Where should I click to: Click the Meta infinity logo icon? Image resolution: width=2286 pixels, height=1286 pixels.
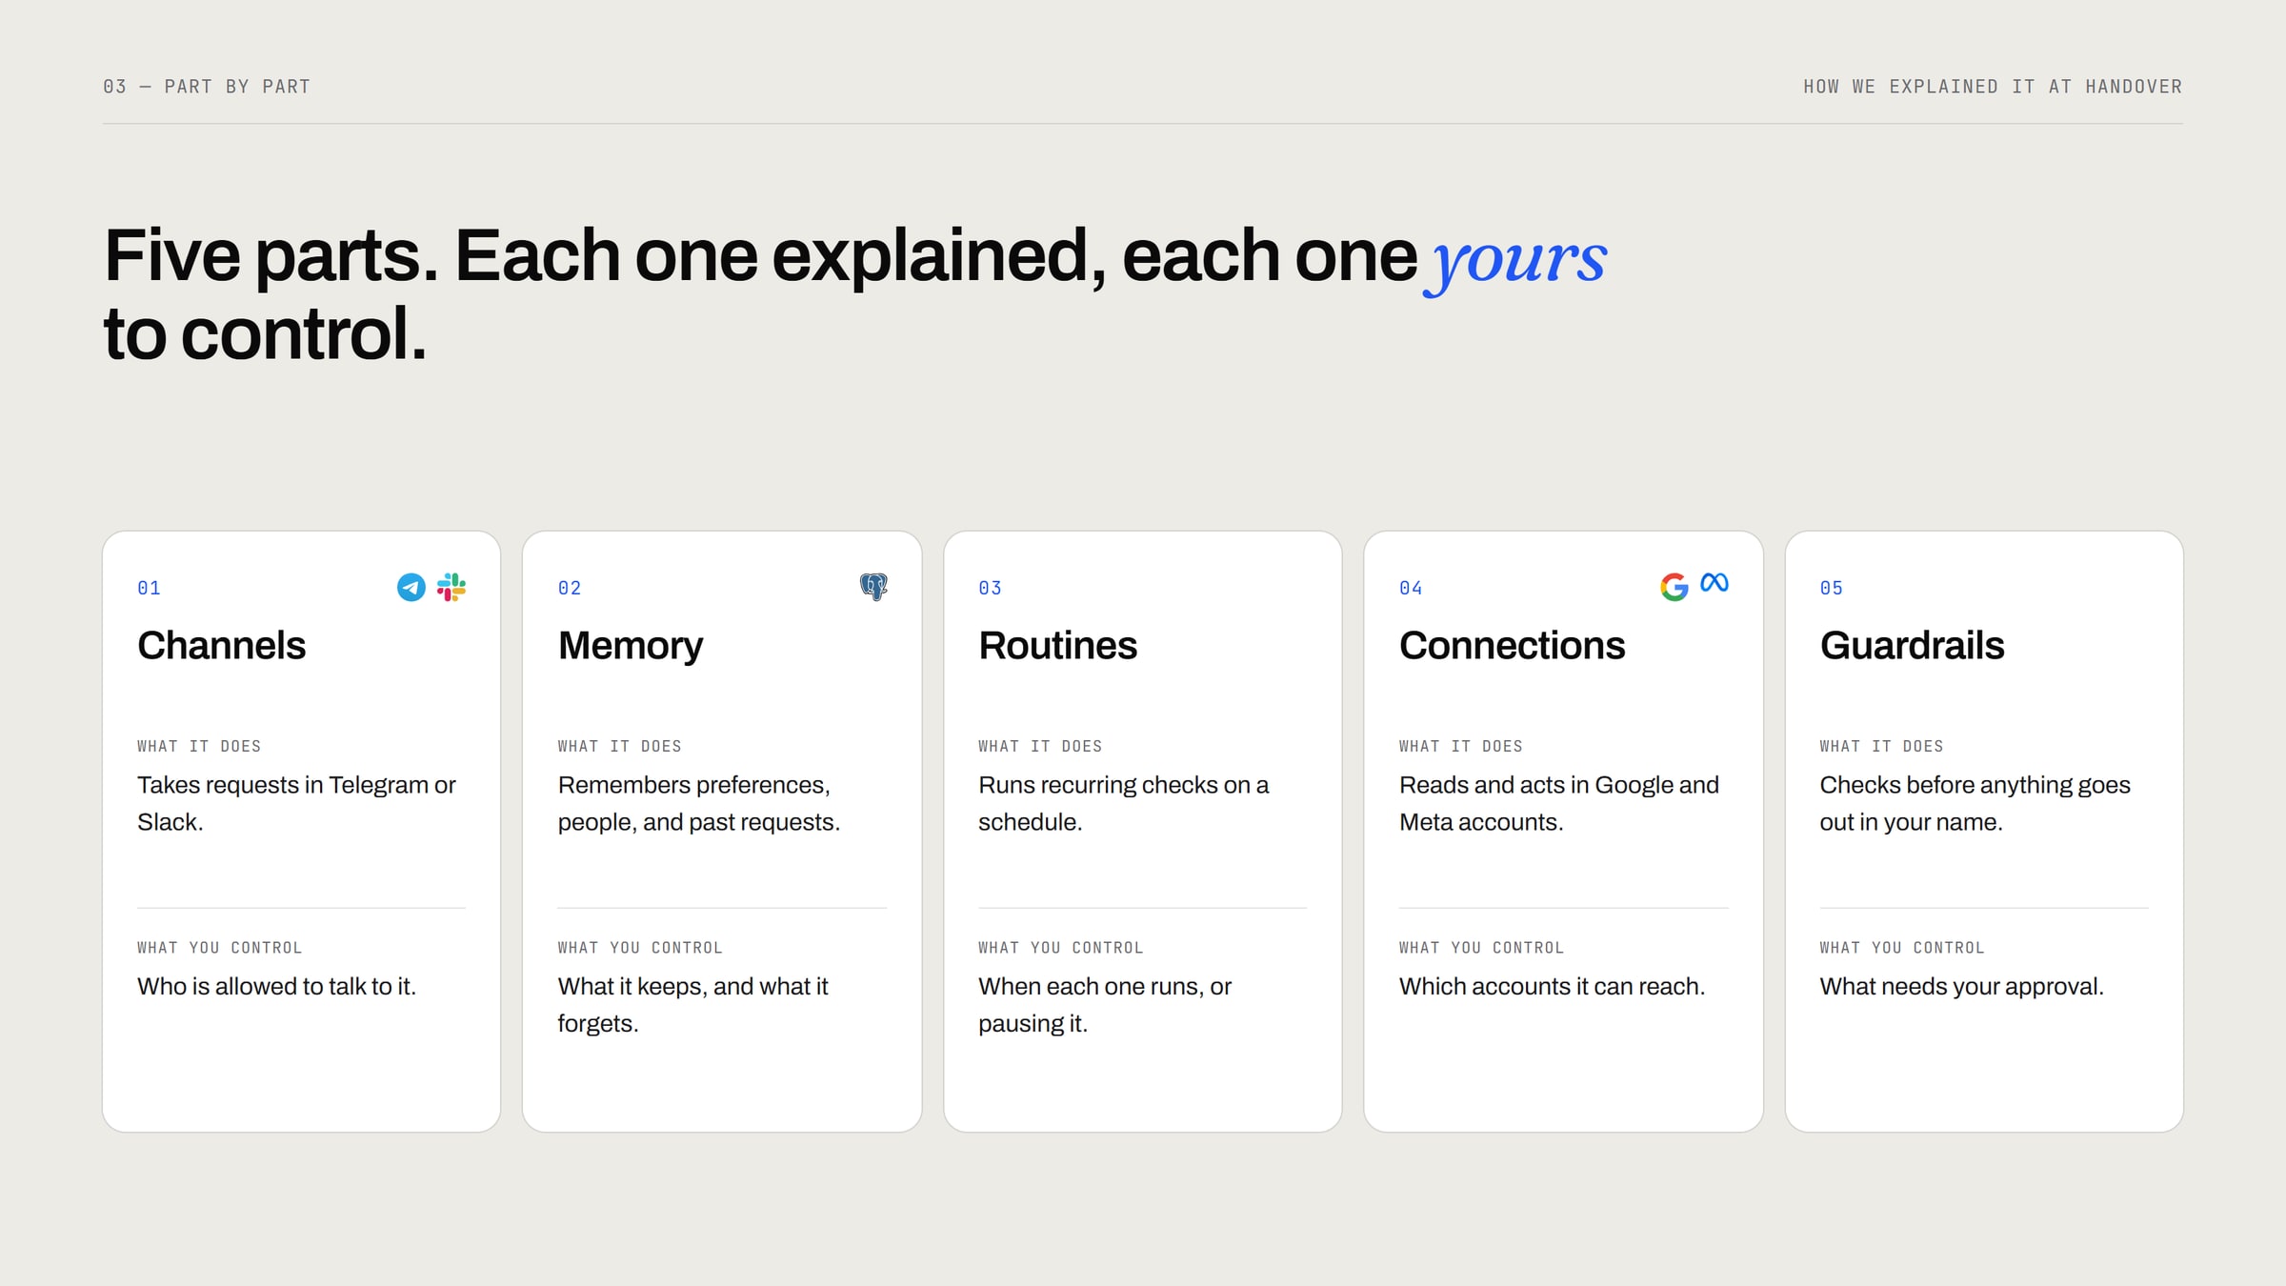[x=1714, y=582]
